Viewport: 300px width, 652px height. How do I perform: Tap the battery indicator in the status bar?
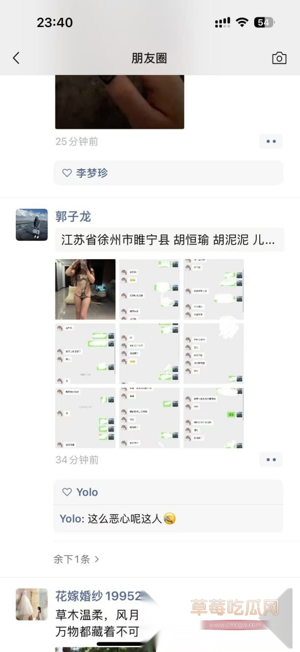[264, 22]
